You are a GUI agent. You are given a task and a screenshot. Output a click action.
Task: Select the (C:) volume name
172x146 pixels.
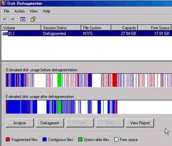(11, 33)
